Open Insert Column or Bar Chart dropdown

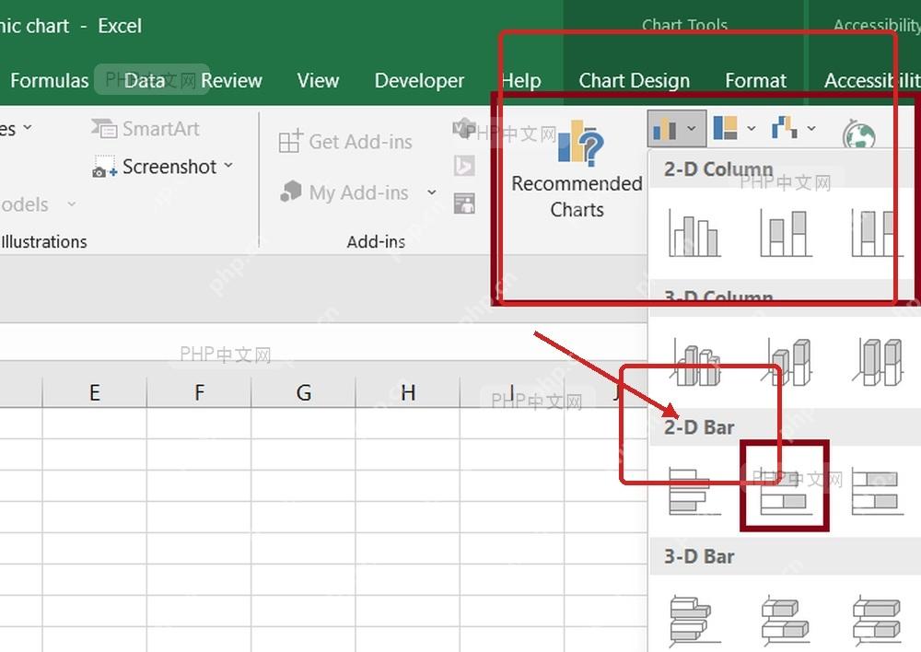click(x=676, y=128)
